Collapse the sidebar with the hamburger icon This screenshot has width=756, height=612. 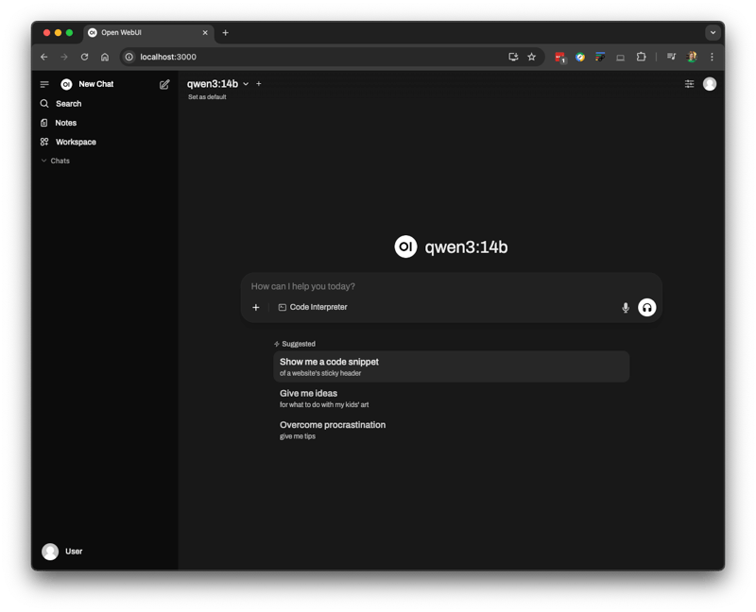pyautogui.click(x=44, y=84)
